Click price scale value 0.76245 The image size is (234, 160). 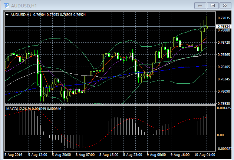point(224,79)
